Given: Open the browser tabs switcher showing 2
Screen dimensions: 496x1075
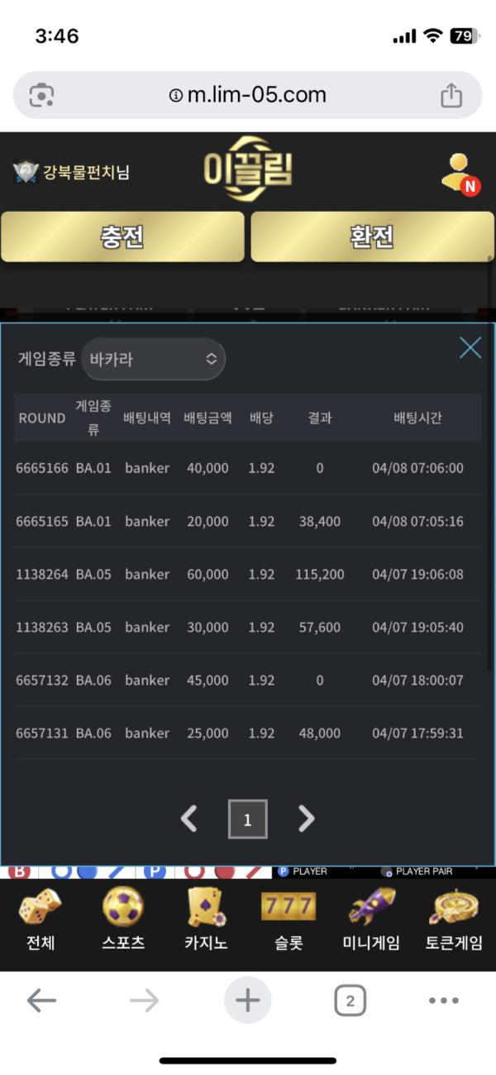Looking at the screenshot, I should [351, 1001].
